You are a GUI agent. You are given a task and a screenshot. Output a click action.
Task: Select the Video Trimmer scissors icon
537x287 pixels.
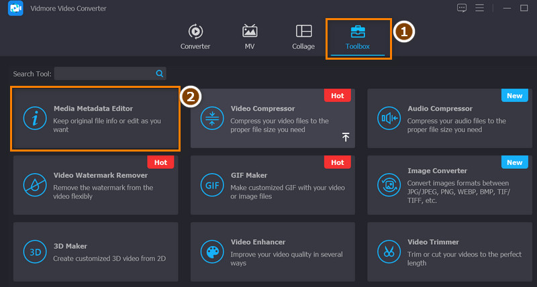(x=389, y=251)
